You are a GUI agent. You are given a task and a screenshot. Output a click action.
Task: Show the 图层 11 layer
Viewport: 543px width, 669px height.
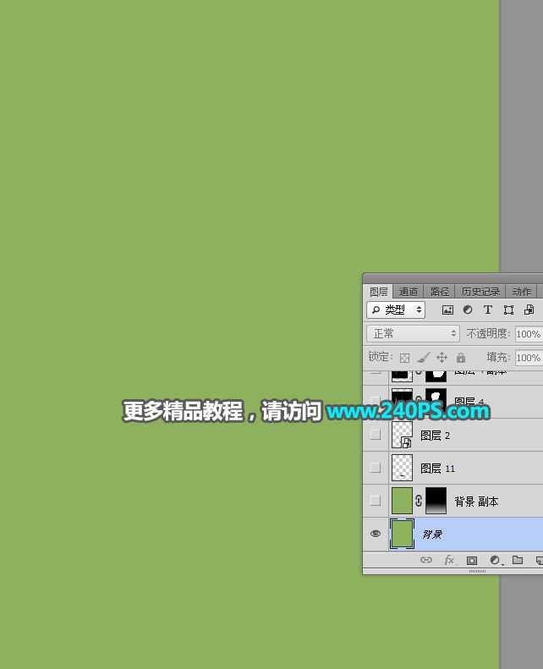pos(376,468)
